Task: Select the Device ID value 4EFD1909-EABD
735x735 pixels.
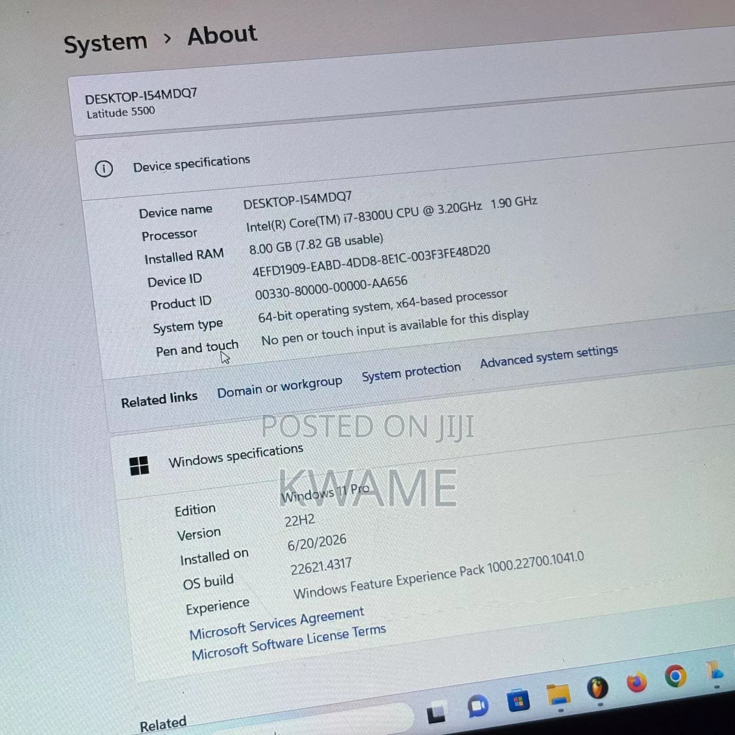Action: [371, 261]
